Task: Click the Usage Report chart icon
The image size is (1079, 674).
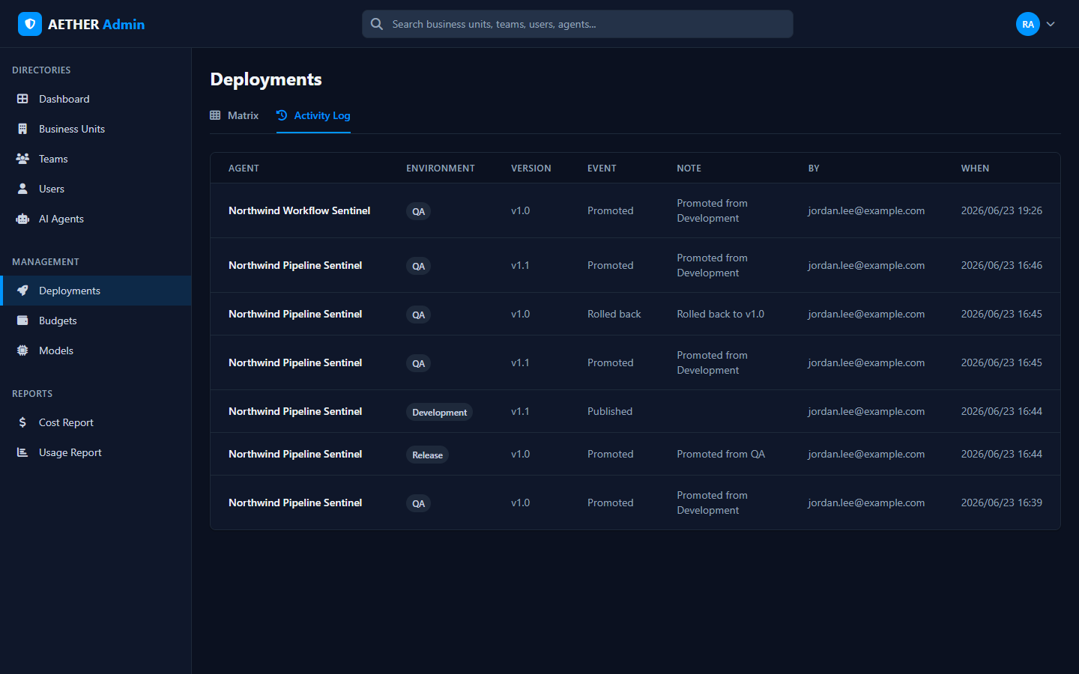Action: pos(22,452)
